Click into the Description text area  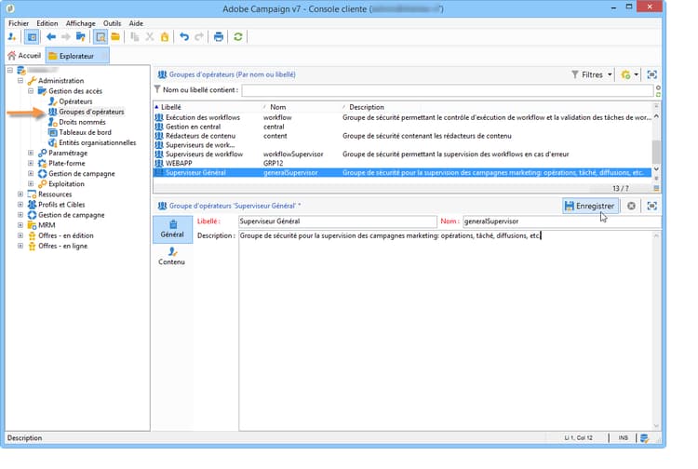tap(446, 330)
